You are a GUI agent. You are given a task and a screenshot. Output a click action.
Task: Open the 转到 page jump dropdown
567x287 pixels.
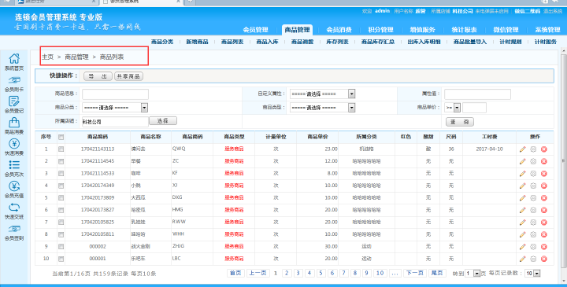pos(472,274)
